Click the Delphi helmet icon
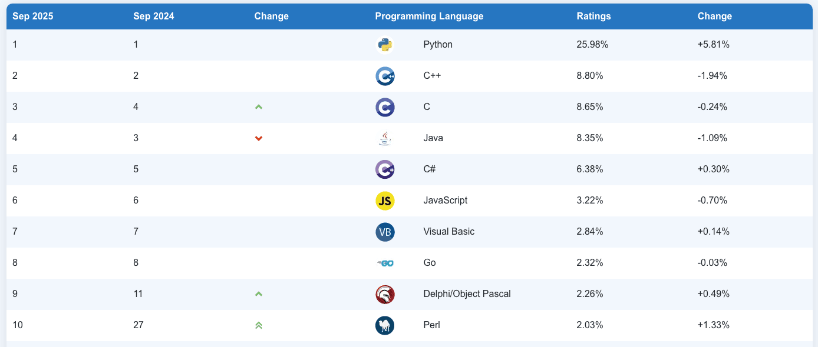This screenshot has height=347, width=818. click(385, 294)
